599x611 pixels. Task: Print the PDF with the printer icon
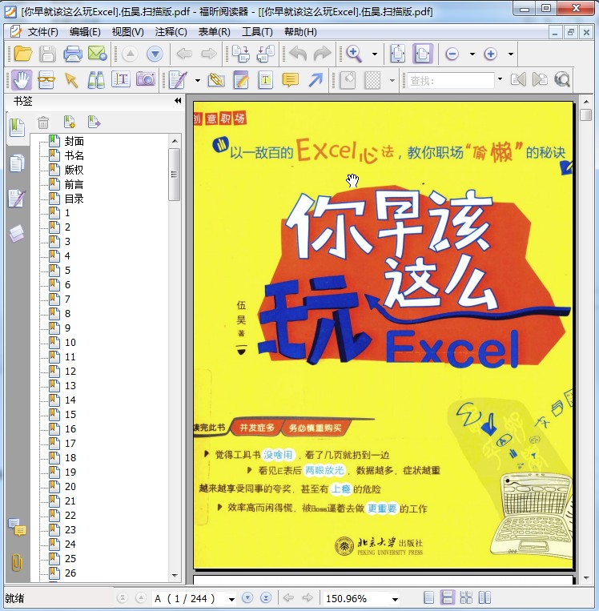coord(73,54)
